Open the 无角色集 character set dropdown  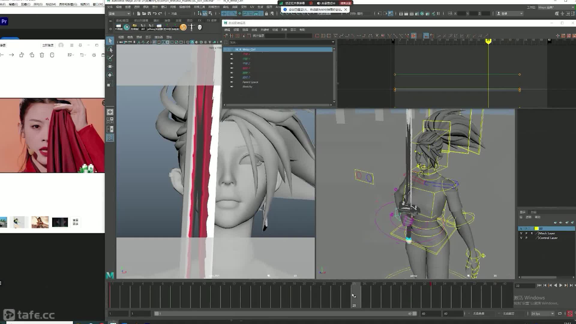pos(478,313)
